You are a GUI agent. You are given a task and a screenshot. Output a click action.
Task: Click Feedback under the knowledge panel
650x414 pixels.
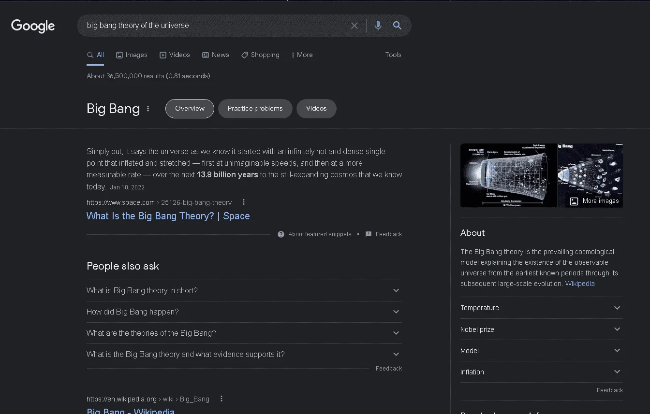(x=610, y=390)
